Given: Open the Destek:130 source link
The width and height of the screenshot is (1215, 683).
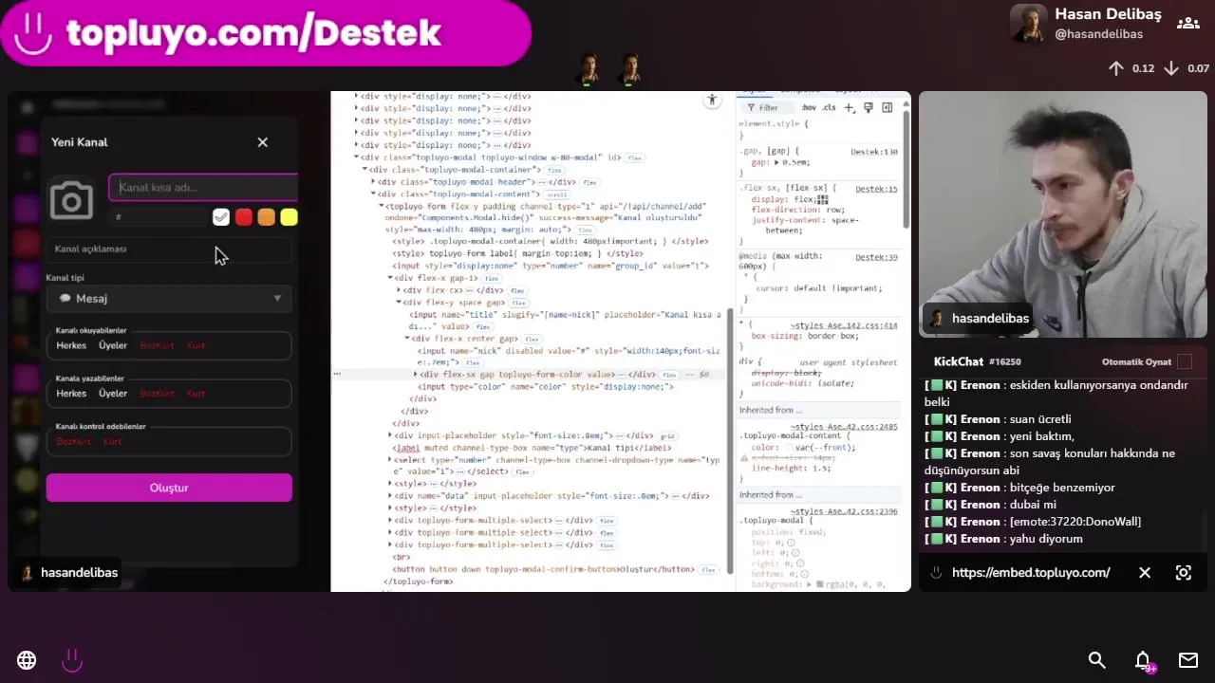Looking at the screenshot, I should pyautogui.click(x=873, y=152).
